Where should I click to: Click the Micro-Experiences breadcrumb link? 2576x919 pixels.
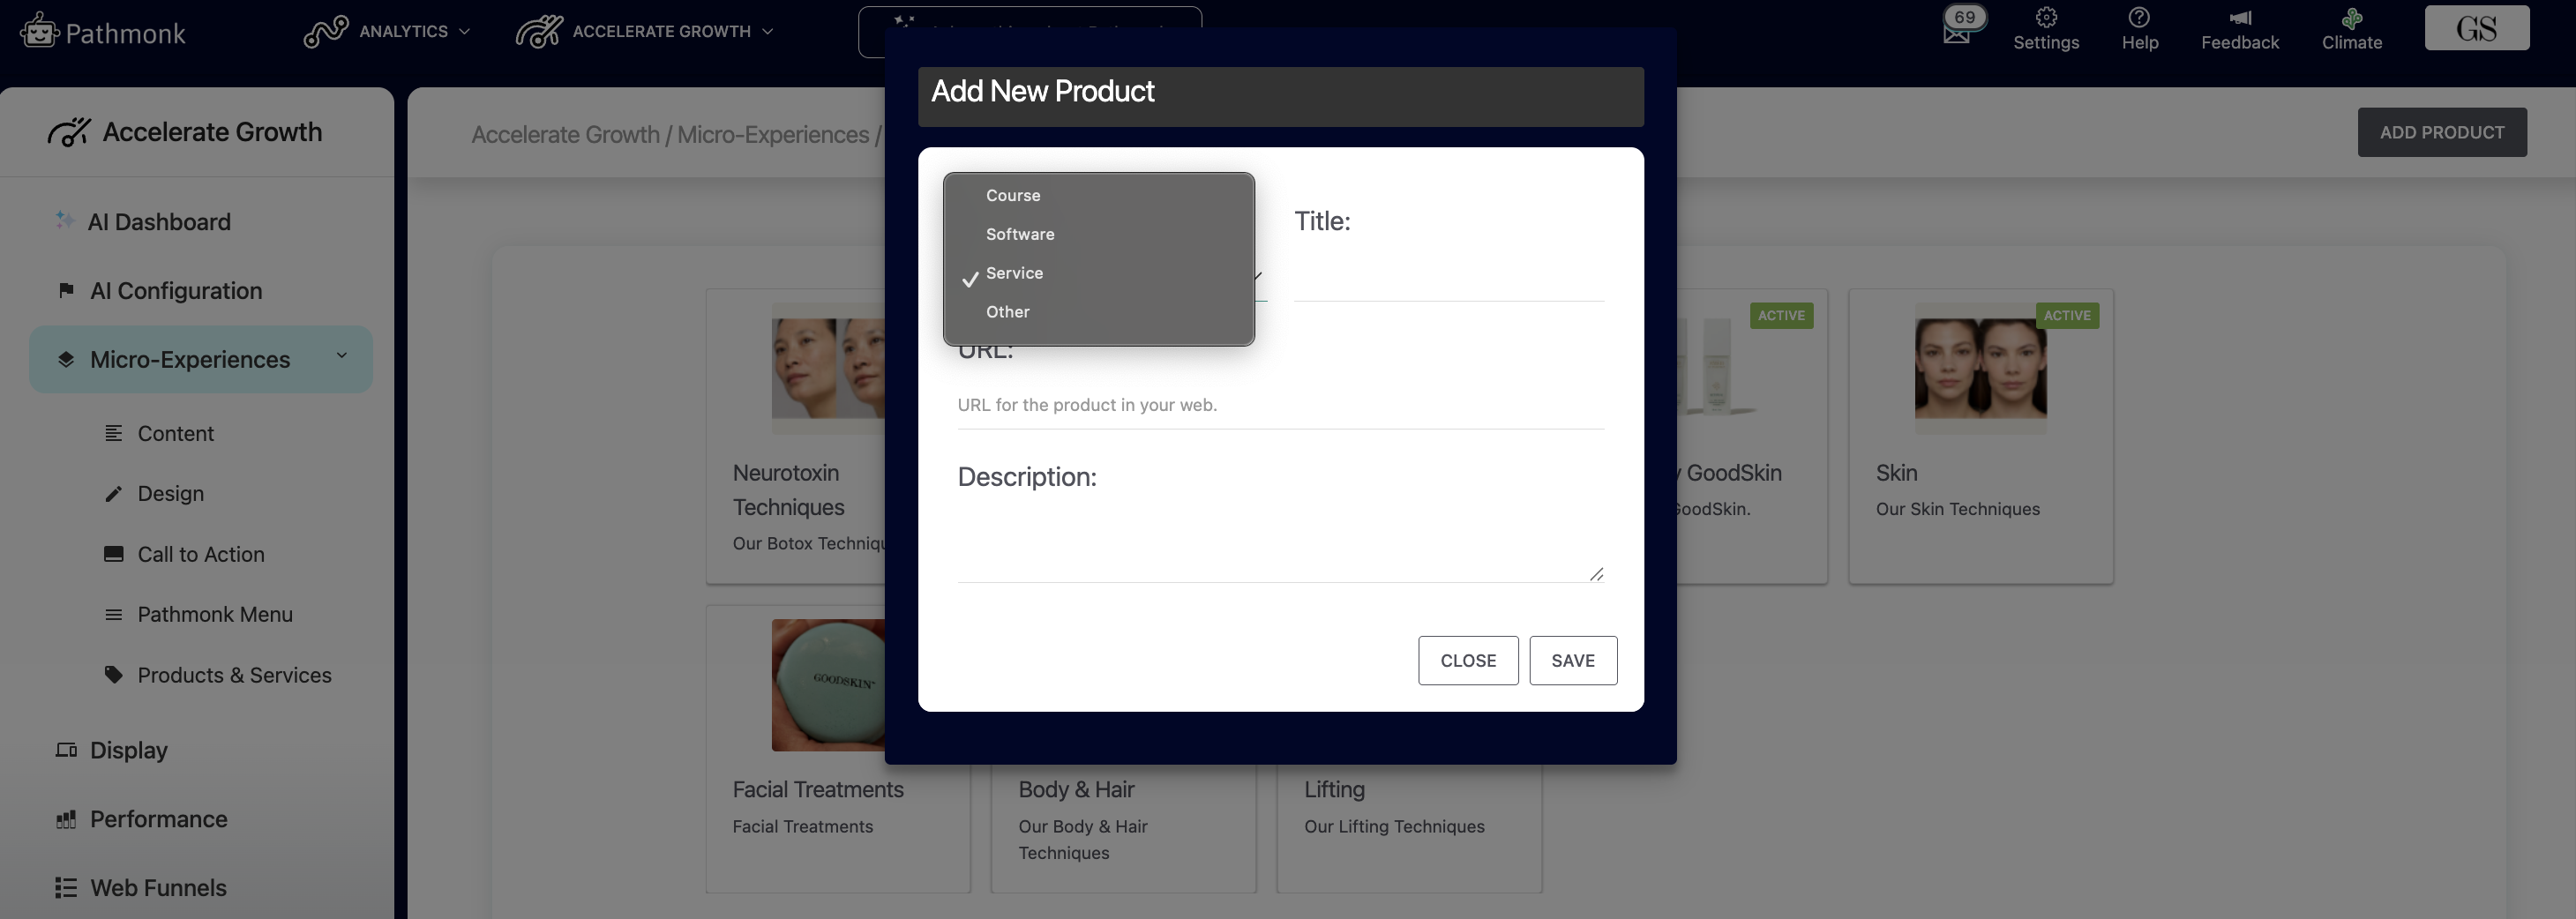[773, 134]
